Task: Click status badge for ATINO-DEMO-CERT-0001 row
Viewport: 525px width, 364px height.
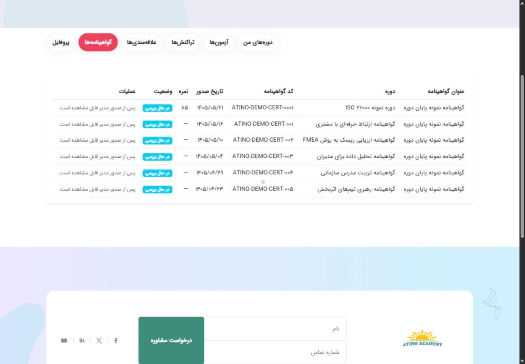Action: coord(157,108)
